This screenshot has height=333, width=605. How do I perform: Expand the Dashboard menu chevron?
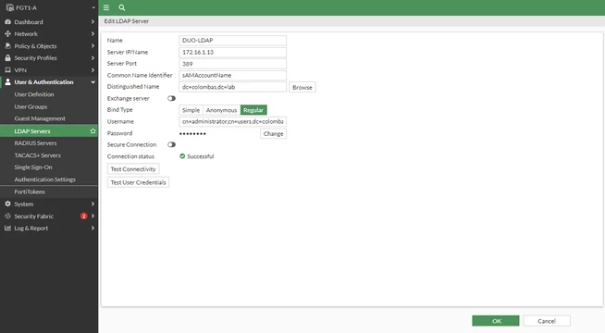[93, 22]
